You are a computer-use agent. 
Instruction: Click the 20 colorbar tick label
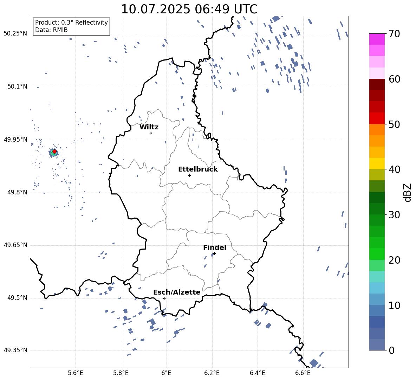tap(394, 260)
